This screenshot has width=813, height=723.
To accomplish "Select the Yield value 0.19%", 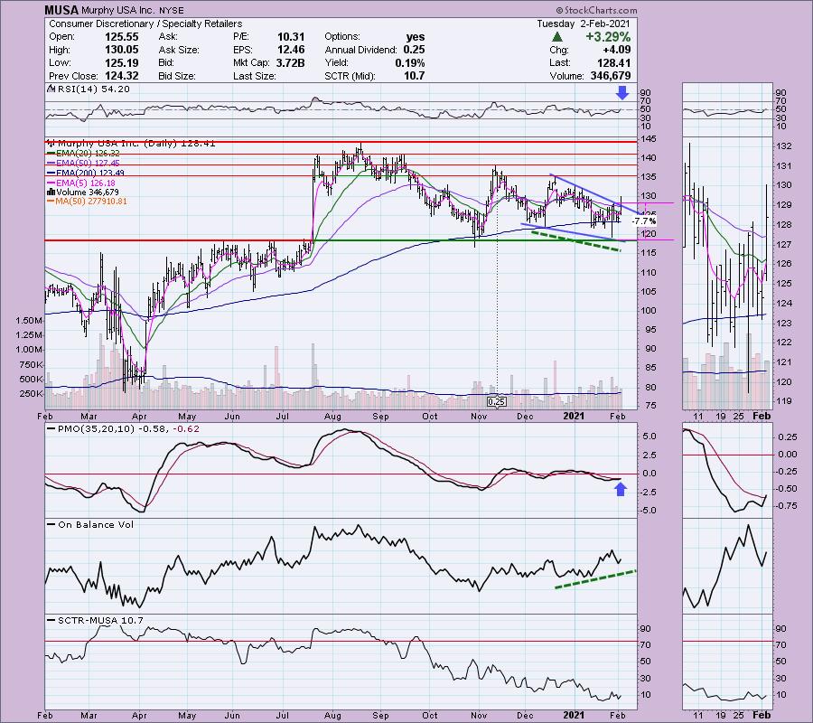I will tap(411, 62).
